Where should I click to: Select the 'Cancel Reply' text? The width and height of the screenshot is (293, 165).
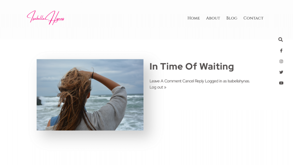(x=193, y=81)
